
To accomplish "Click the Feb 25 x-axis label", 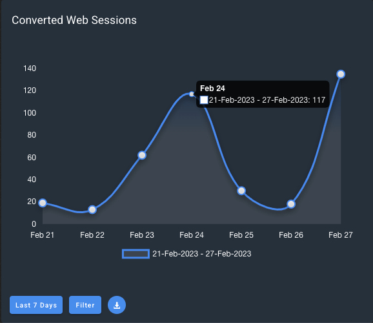I will click(241, 235).
